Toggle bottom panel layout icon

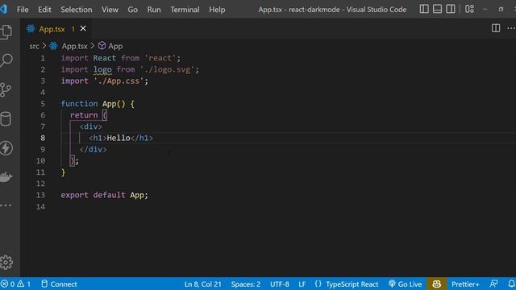point(437,9)
